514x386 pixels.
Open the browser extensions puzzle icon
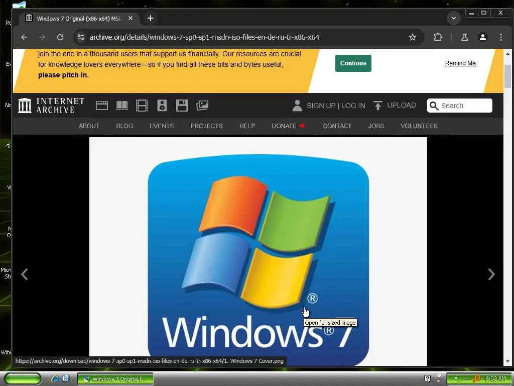point(438,37)
